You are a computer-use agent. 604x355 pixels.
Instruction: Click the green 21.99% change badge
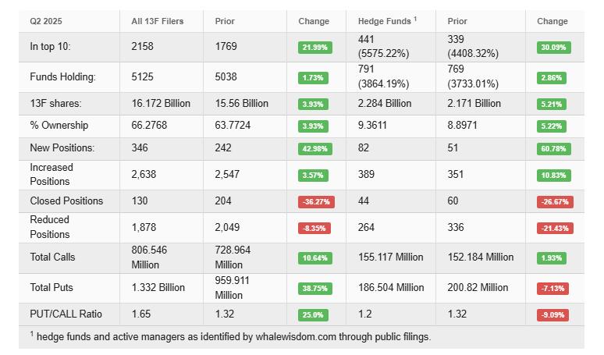(x=314, y=48)
